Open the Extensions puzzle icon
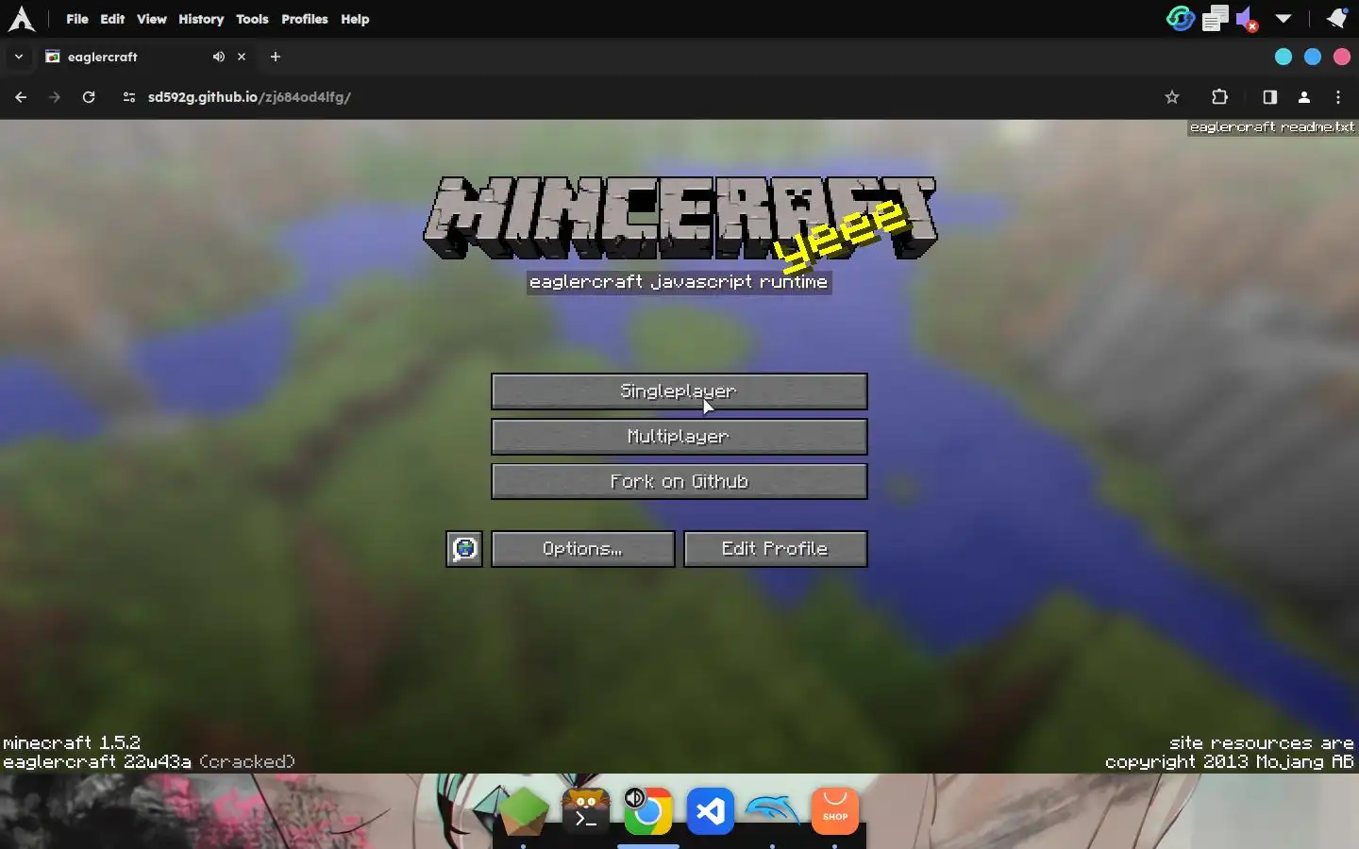1359x849 pixels. 1219,97
